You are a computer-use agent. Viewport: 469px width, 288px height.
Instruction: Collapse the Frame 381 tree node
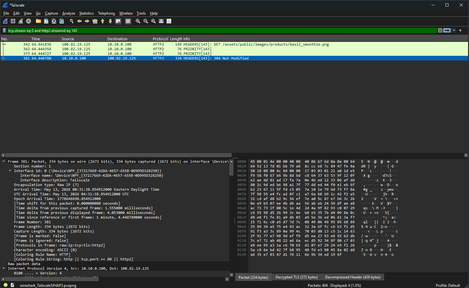pyautogui.click(x=4, y=162)
